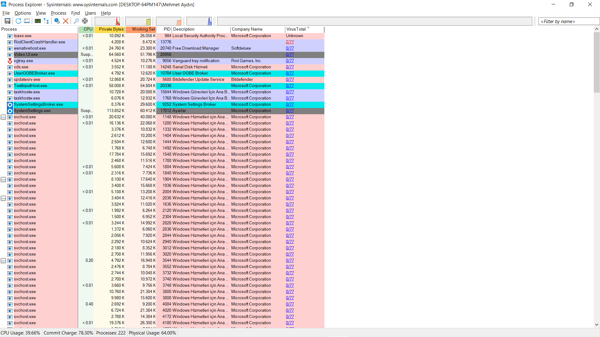Click the SystemSettingsBroker.exe gear icon
The width and height of the screenshot is (600, 337).
click(x=10, y=105)
